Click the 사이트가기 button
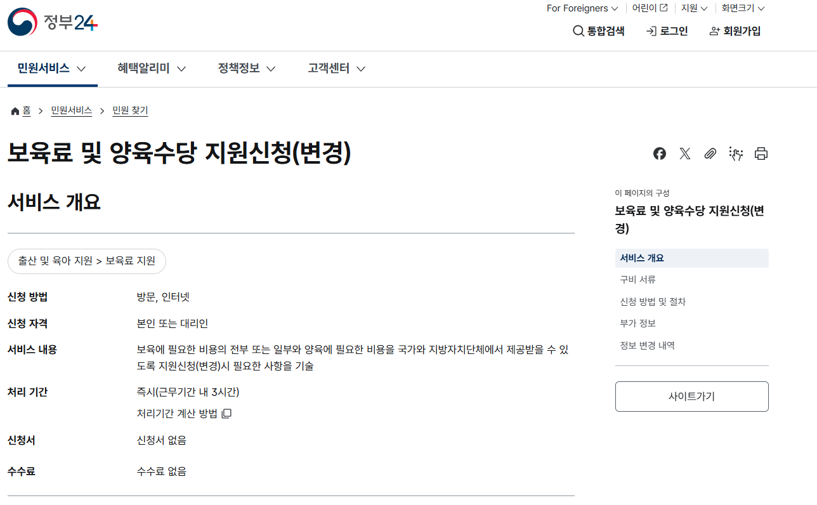This screenshot has width=817, height=505. 691,397
